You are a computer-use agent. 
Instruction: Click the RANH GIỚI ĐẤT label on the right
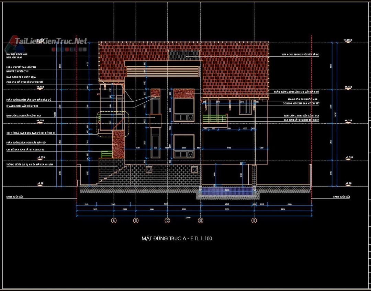(x=341, y=197)
